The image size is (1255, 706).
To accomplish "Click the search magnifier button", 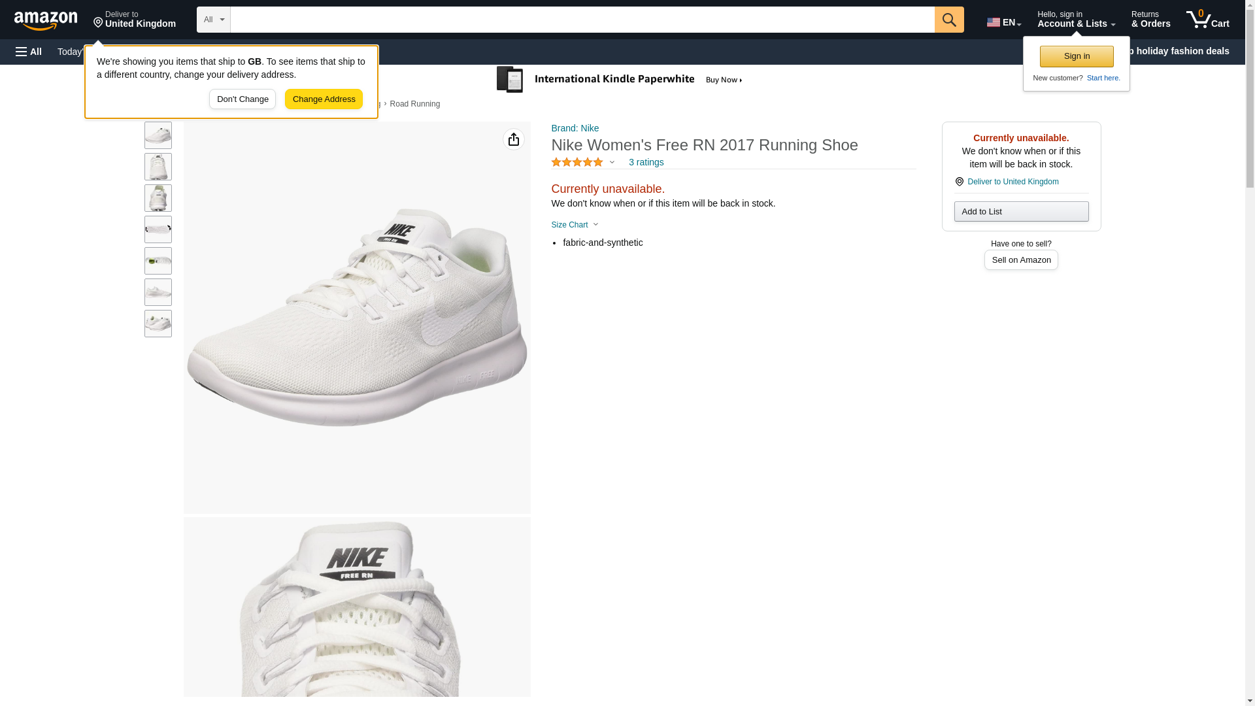I will click(x=948, y=20).
